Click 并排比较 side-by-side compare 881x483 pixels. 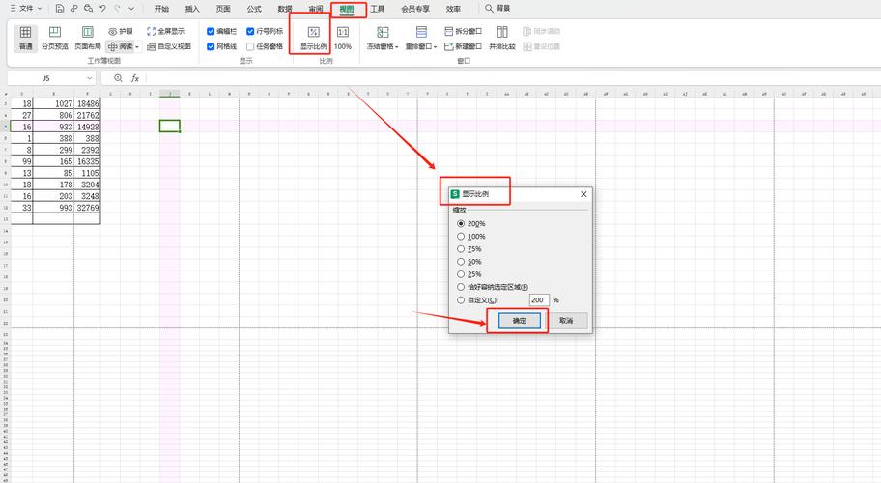pos(502,39)
